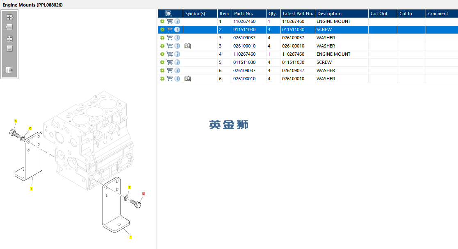Sort by the Parts No. column header
Viewport: 458px width, 249px height.
click(249, 14)
